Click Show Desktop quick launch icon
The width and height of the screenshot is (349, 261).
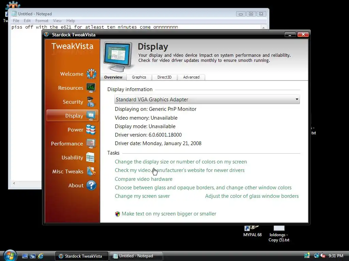25,256
